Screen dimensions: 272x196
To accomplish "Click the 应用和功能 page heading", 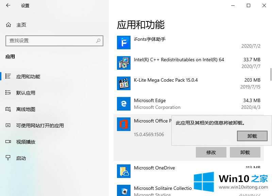I will point(141,24).
